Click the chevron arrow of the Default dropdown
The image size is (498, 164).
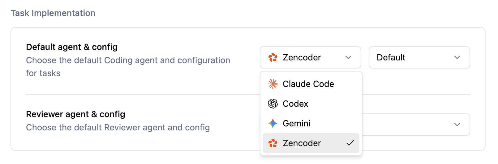(x=457, y=57)
